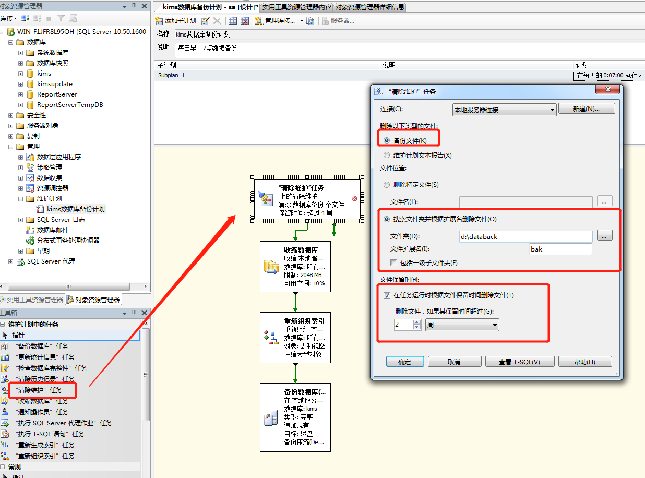
Task: Click the design canvas 收缩数据库 task box
Action: 295,266
